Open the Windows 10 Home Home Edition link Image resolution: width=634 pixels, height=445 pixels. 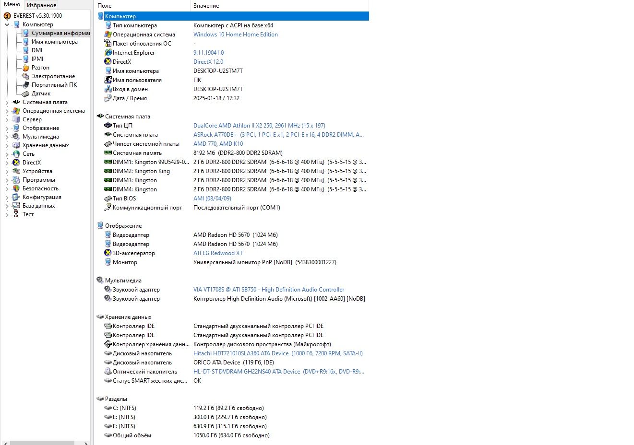[x=236, y=35]
